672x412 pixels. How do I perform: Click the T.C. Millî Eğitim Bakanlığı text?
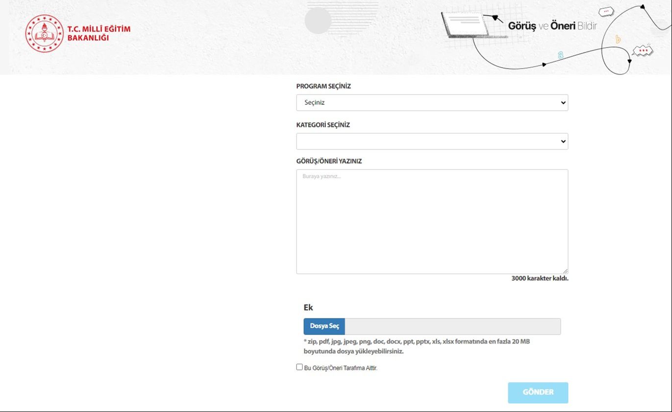pyautogui.click(x=99, y=33)
